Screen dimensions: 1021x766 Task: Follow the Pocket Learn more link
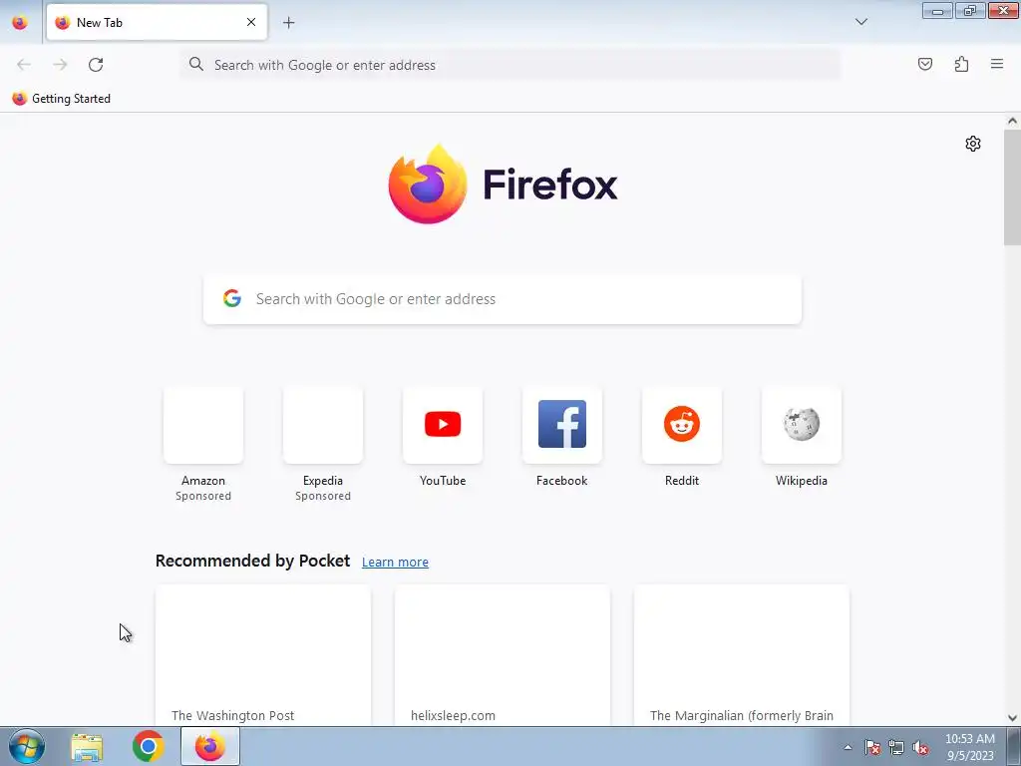pyautogui.click(x=395, y=563)
